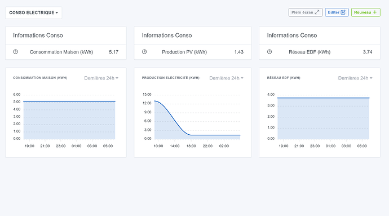Click the fullscreen arrows icon in Plein écran
The image size is (389, 216).
(x=317, y=12)
